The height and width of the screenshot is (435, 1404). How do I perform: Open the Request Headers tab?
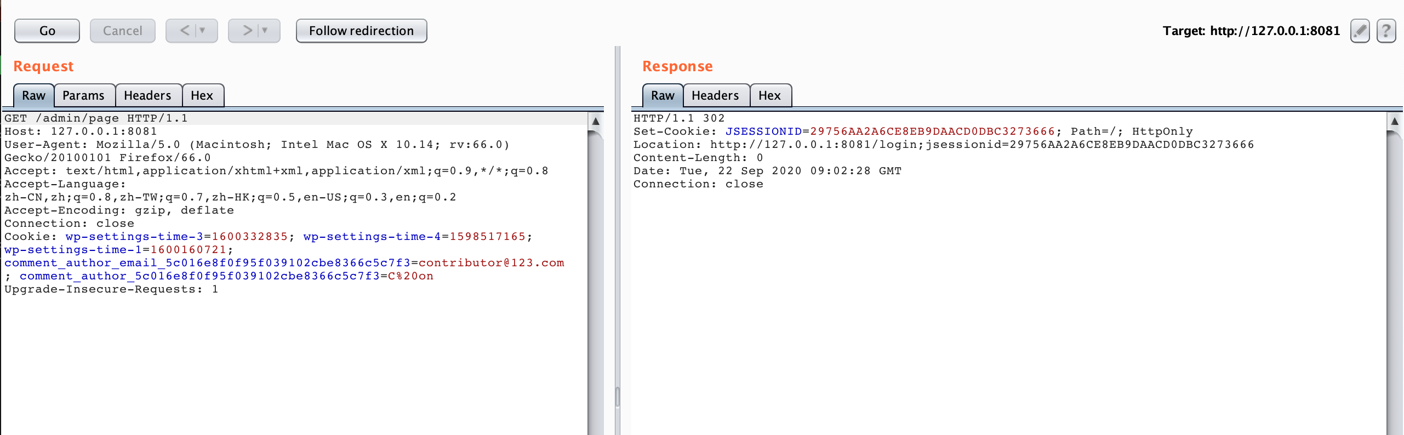[147, 95]
